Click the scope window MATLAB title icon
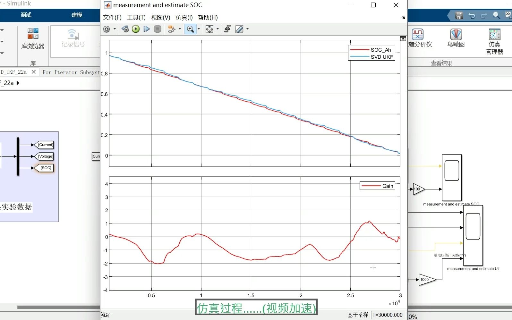512x320 pixels. tap(108, 5)
